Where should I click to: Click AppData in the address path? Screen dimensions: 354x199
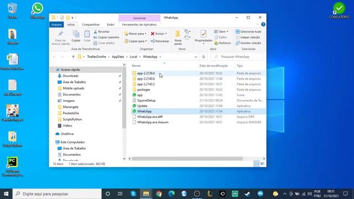tap(118, 57)
